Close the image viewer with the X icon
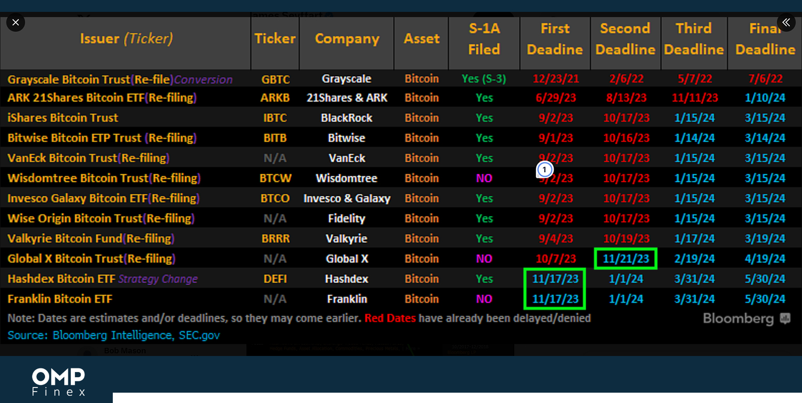 pos(16,22)
